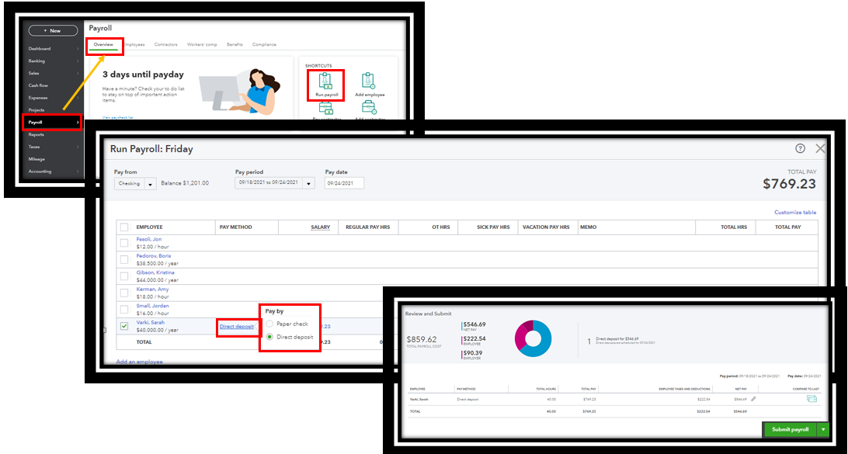Open Mileage in the left sidebar

point(36,159)
